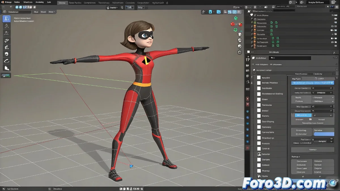Click the padlock icon in properties sidebar
The height and width of the screenshot is (191, 340).
click(252, 83)
